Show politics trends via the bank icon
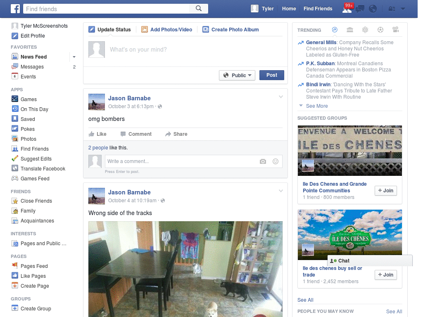This screenshot has width=423, height=317. tap(350, 30)
